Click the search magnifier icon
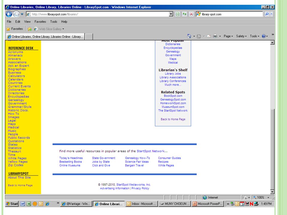 tap(267, 14)
